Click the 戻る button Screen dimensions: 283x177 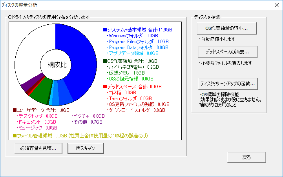tap(246, 157)
